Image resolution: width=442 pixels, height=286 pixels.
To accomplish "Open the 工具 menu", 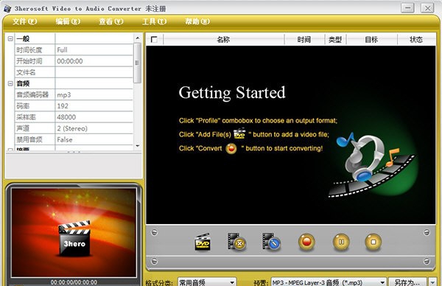I will tap(154, 21).
